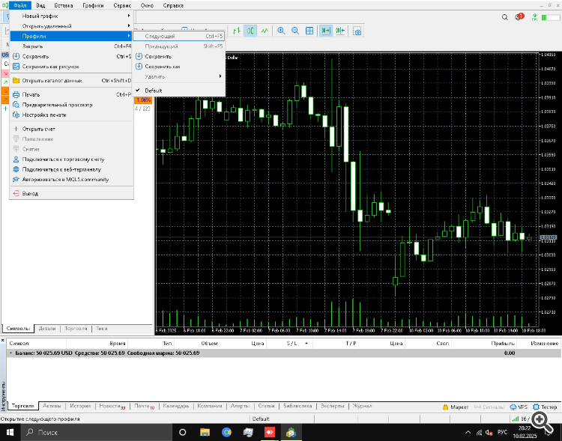Open the Тестер button

pos(545,407)
